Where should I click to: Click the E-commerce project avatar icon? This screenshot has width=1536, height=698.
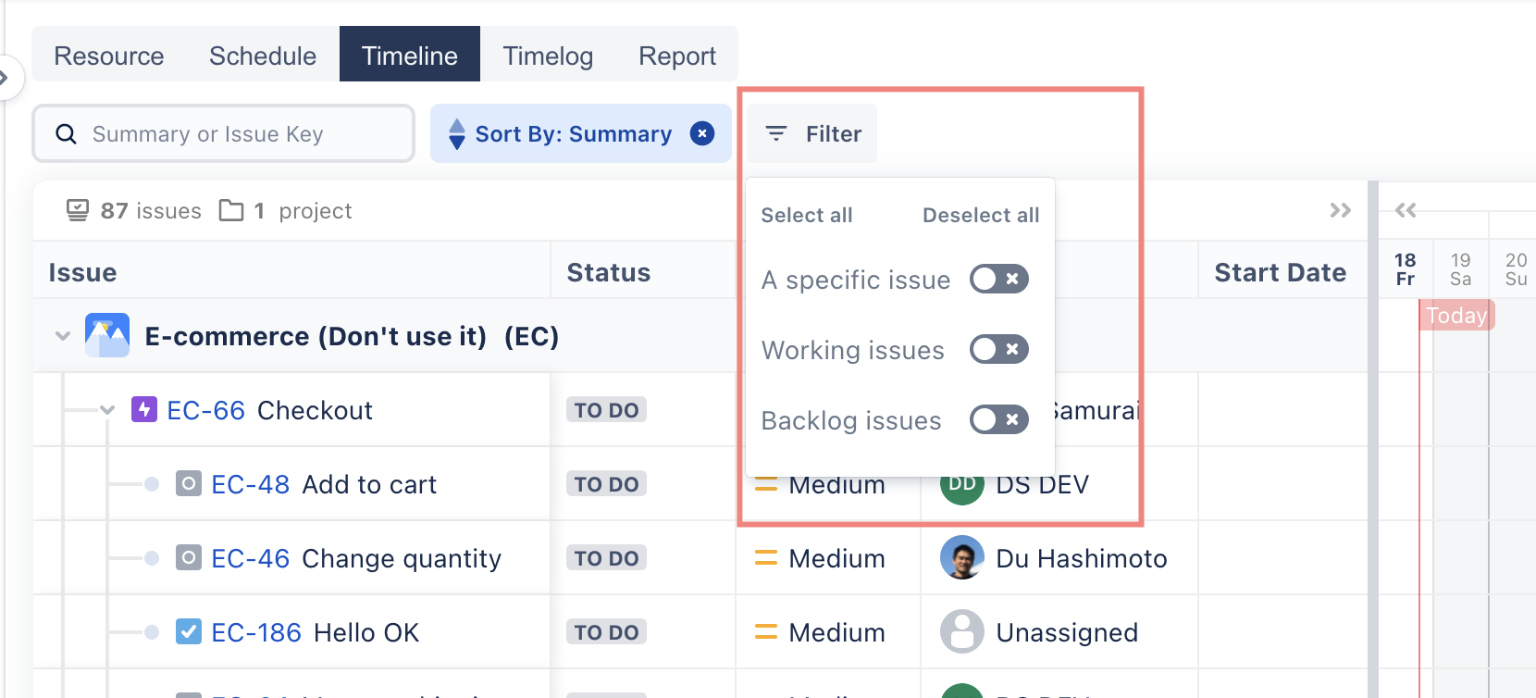[x=107, y=336]
